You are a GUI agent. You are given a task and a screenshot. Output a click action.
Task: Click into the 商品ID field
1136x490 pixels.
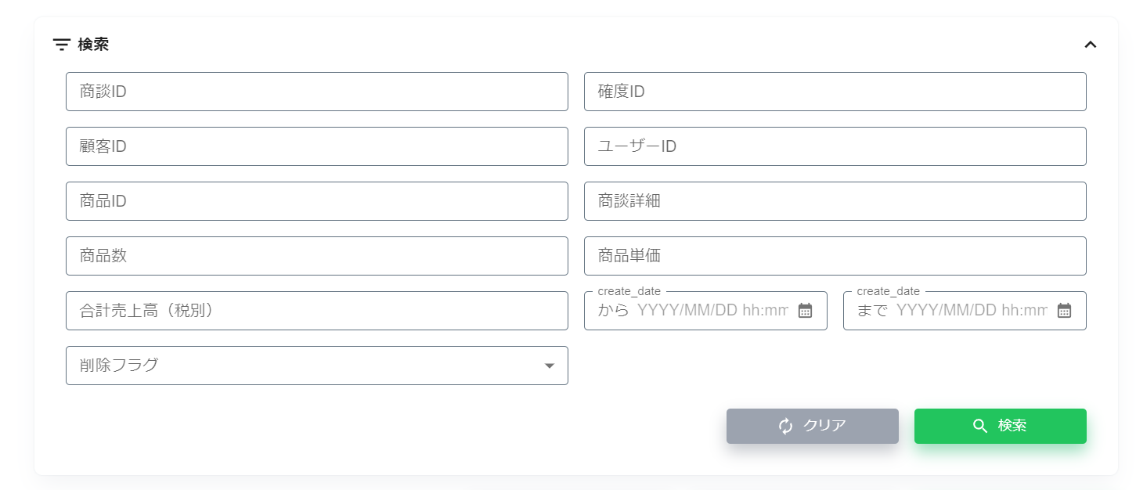(317, 201)
